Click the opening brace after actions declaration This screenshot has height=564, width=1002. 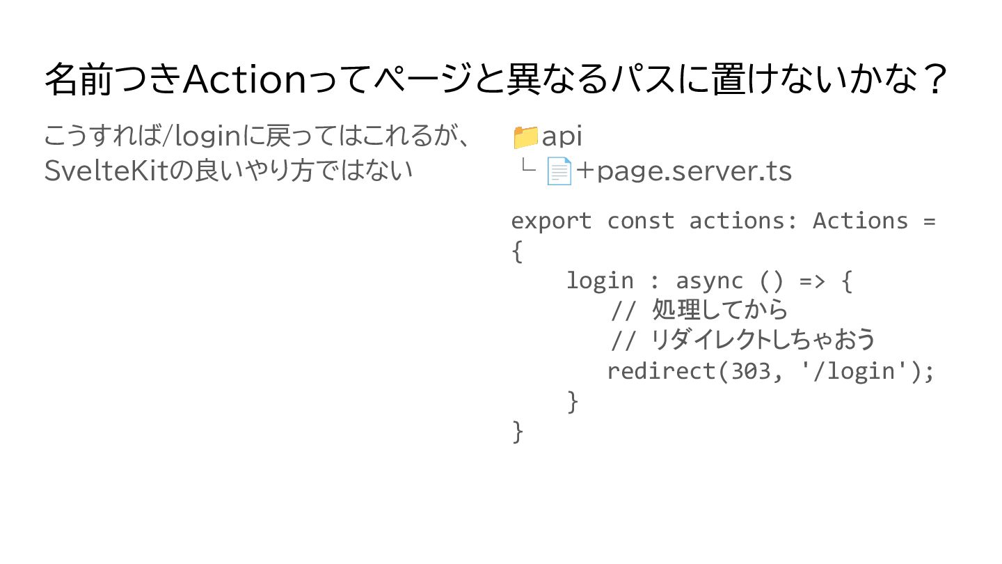(516, 252)
